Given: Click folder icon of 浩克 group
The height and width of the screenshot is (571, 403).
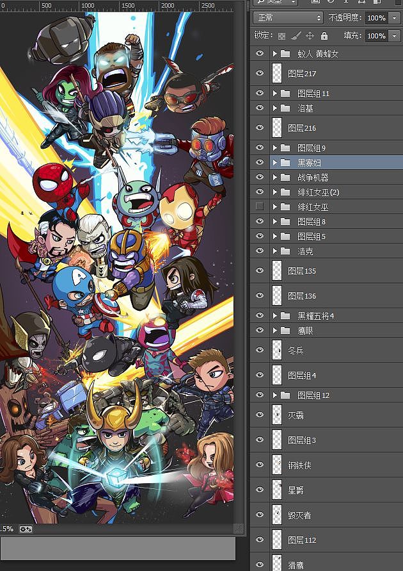Looking at the screenshot, I should click(x=285, y=251).
